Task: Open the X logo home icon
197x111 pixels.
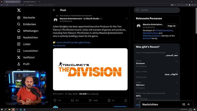Action: [x=19, y=10]
